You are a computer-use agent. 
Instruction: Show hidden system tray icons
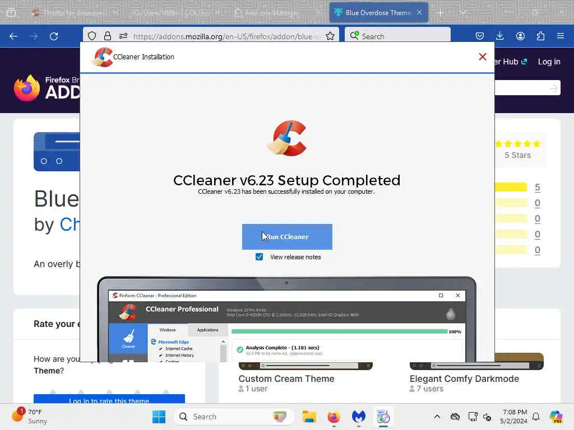(437, 417)
